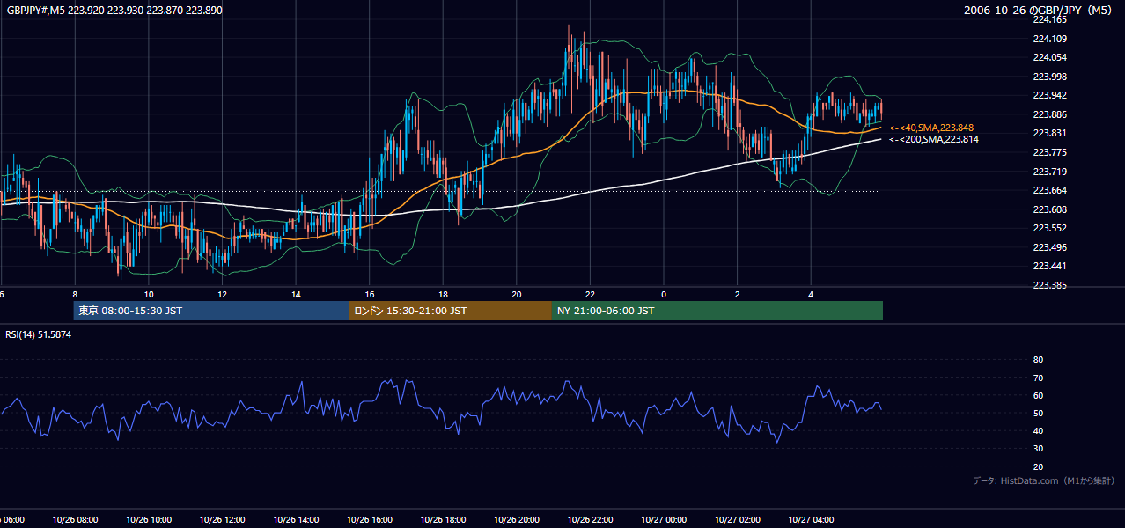The height and width of the screenshot is (528, 1125).
Task: Click price axis value 223.441
Action: pos(1049,266)
